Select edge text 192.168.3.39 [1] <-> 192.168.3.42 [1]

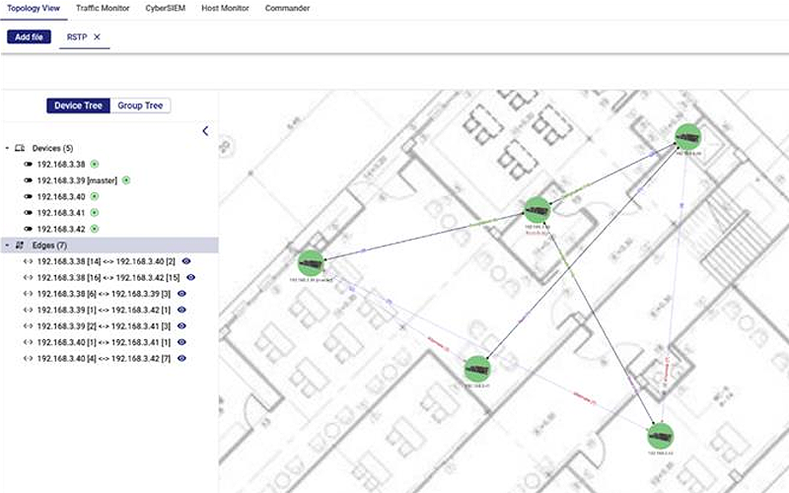click(104, 310)
